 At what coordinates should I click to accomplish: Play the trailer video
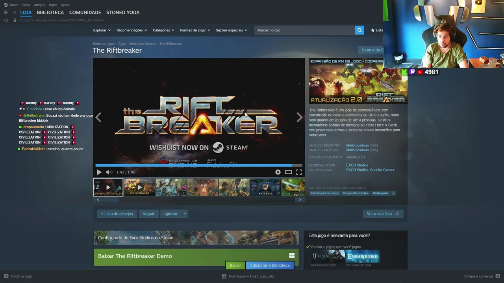tap(99, 172)
